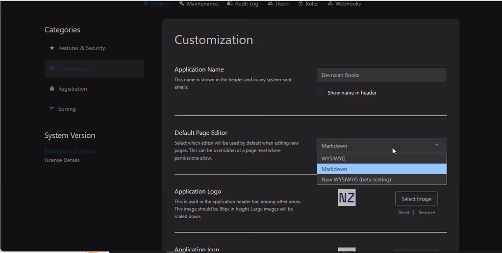
Task: Open the BookStack v25.02-dev version link
Action: 71,151
